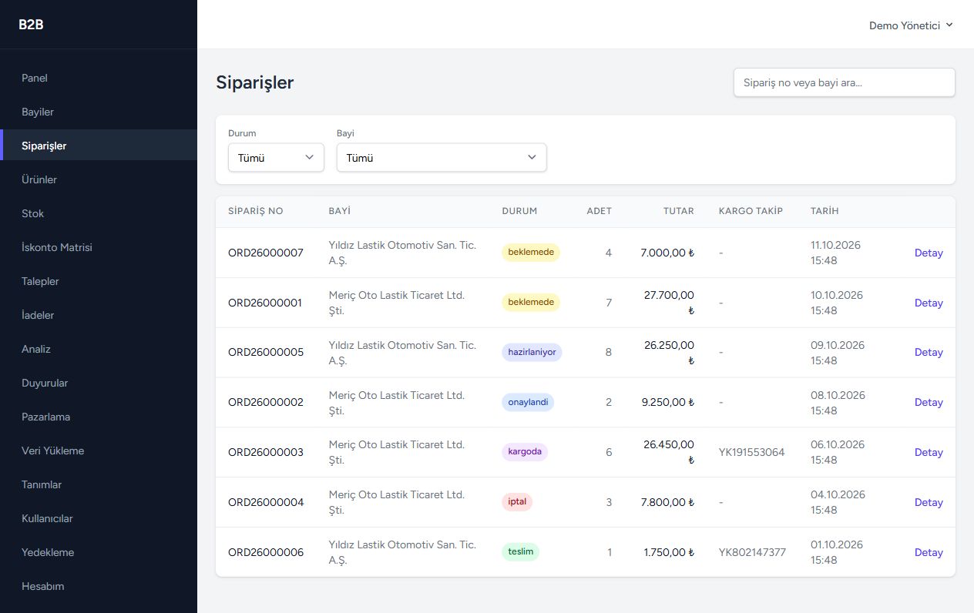Image resolution: width=974 pixels, height=613 pixels.
Task: Click the TARİH column header
Action: coord(825,211)
